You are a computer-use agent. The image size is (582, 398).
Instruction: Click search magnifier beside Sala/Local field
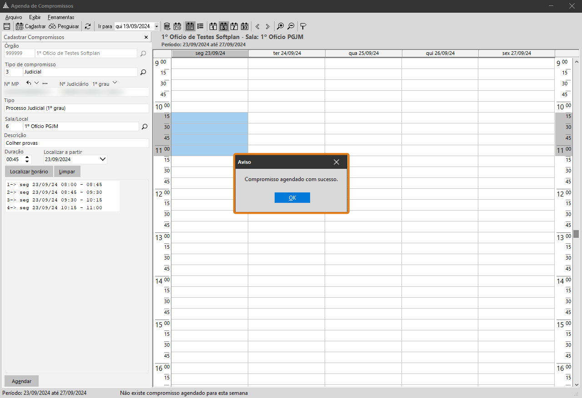click(x=145, y=127)
